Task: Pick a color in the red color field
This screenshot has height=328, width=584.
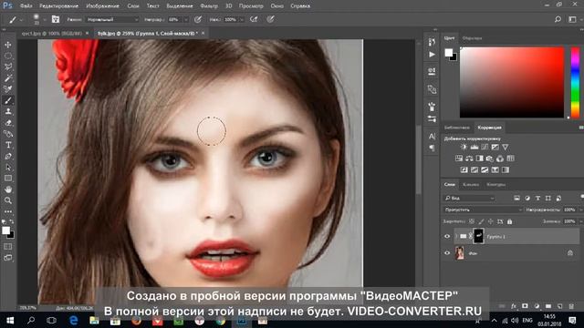Action: (512, 82)
